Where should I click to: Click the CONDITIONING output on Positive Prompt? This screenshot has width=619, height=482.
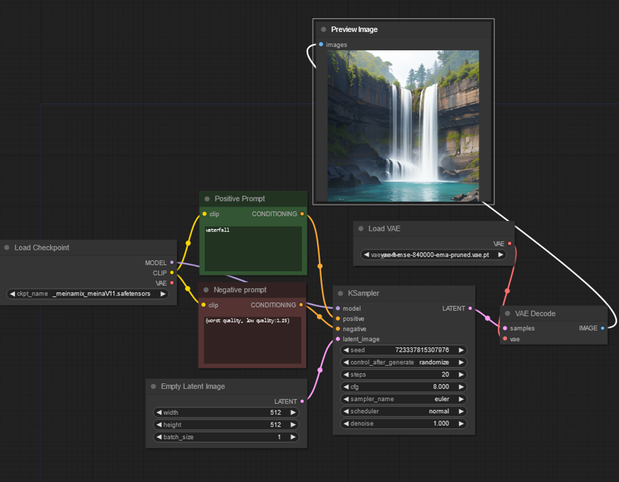coord(302,214)
